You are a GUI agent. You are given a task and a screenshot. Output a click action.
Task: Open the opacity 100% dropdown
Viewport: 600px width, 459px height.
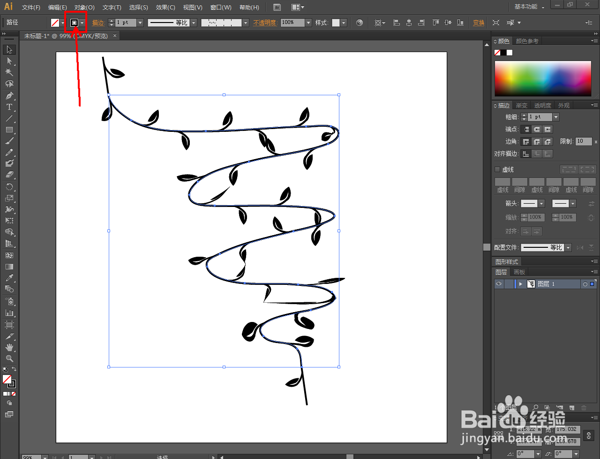[x=308, y=23]
